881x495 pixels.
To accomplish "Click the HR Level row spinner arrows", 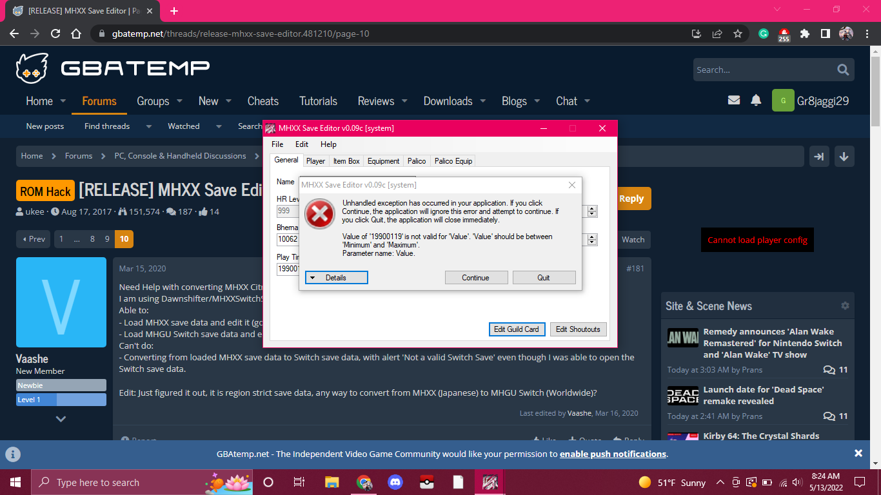I will point(592,211).
